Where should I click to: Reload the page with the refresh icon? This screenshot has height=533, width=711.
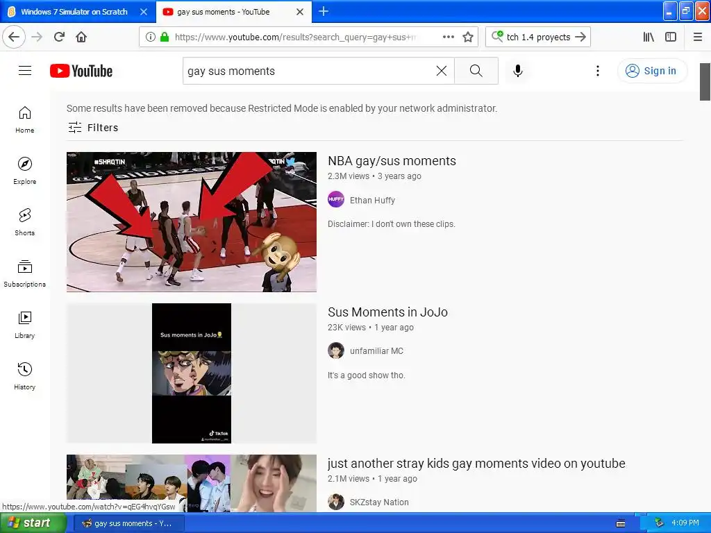tap(59, 37)
